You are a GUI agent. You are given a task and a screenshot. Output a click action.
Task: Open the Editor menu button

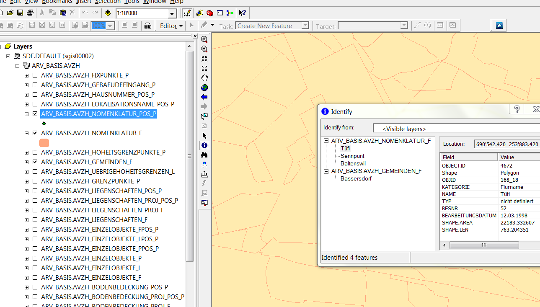[172, 26]
